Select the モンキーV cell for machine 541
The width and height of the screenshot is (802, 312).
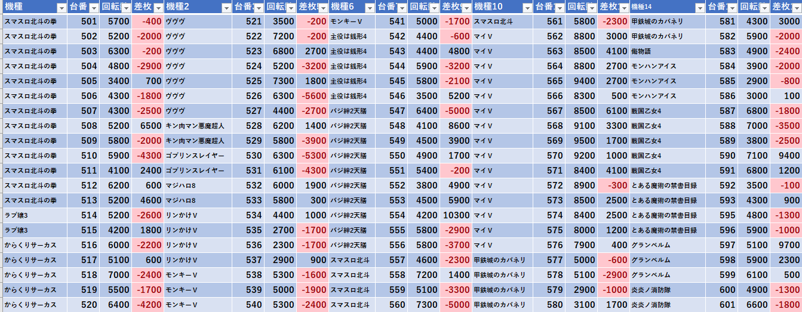tap(352, 21)
